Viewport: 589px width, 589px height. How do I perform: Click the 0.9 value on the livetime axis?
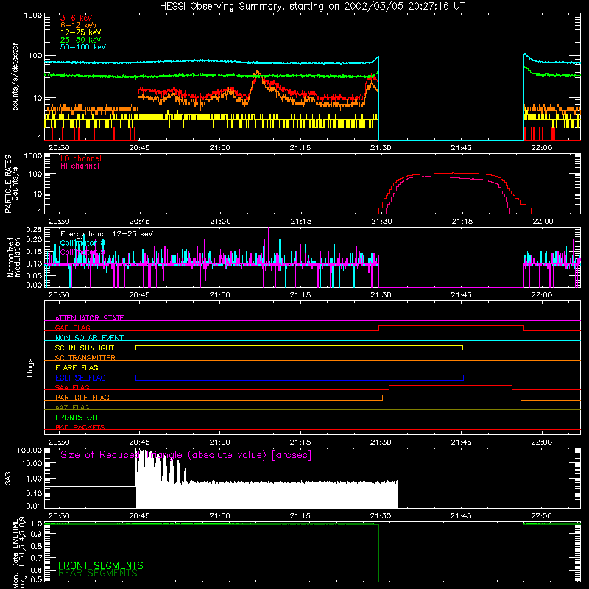click(36, 534)
